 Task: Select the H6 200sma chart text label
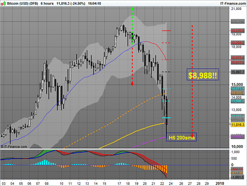[181, 138]
